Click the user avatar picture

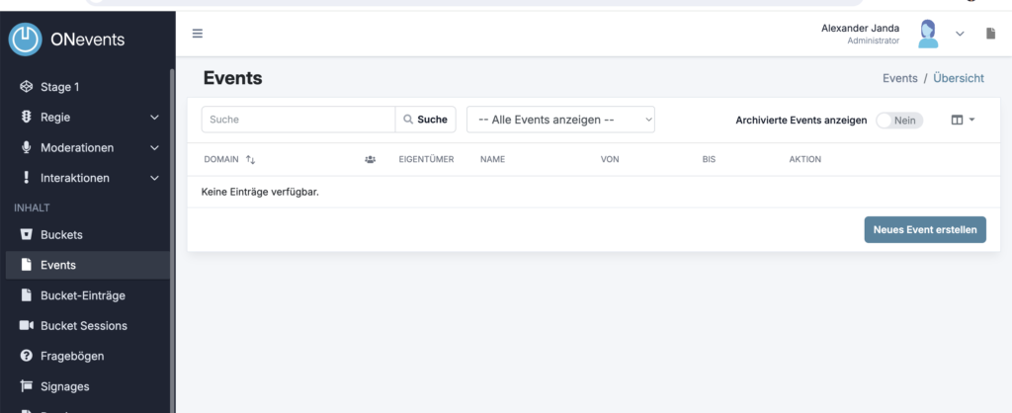coord(928,34)
